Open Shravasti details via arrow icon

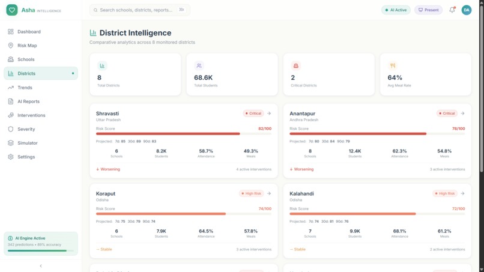(269, 113)
